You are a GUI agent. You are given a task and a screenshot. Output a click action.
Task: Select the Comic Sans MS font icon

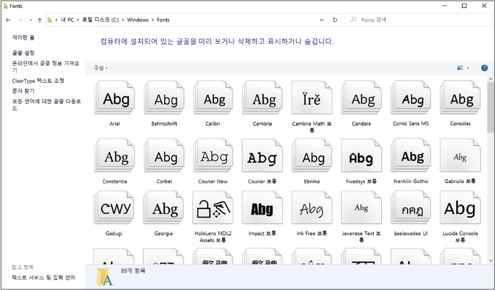(411, 98)
